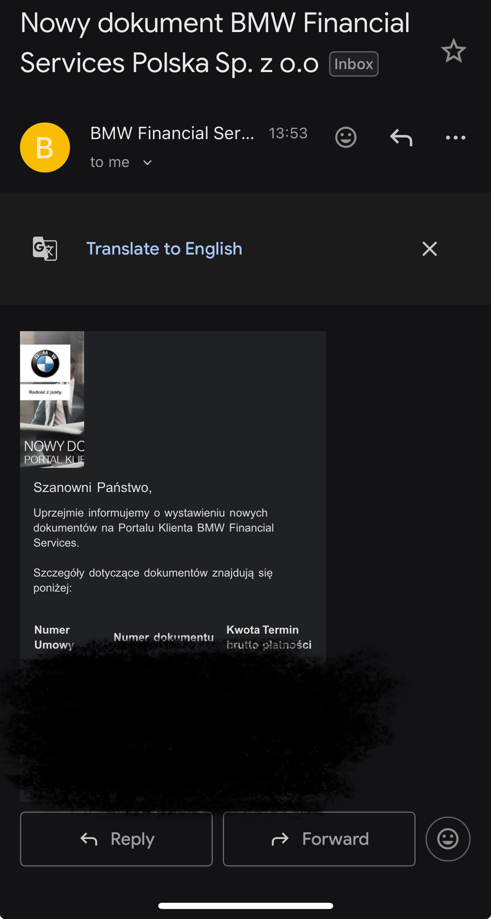This screenshot has width=491, height=919.
Task: Tap the email subject title text
Action: coord(214,42)
